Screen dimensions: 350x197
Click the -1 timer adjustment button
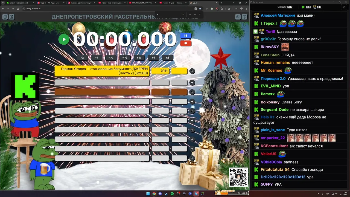(96, 58)
